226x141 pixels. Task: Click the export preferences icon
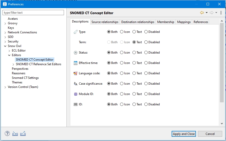23,134
